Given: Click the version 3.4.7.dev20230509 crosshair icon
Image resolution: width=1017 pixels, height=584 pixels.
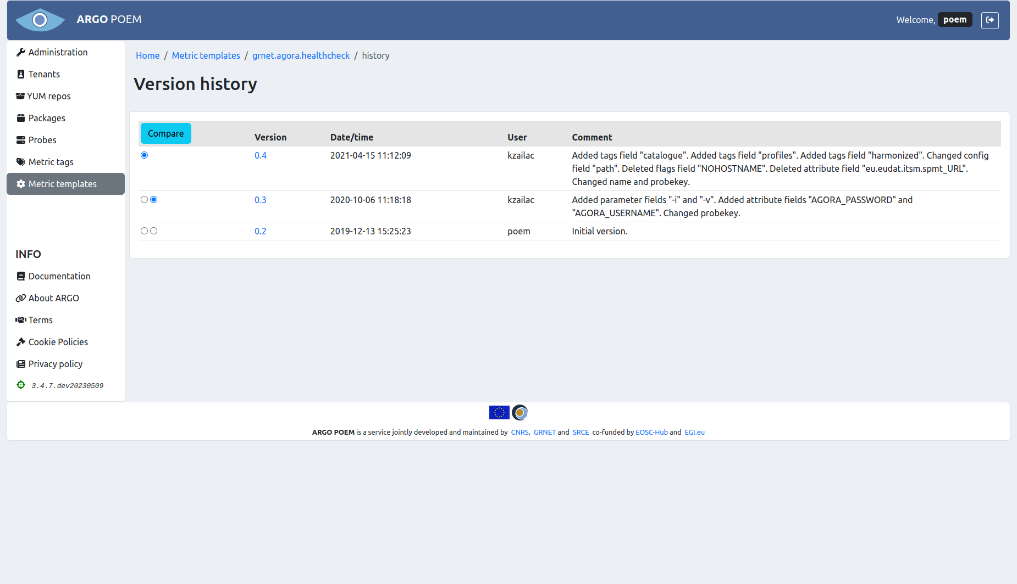Looking at the screenshot, I should (21, 385).
